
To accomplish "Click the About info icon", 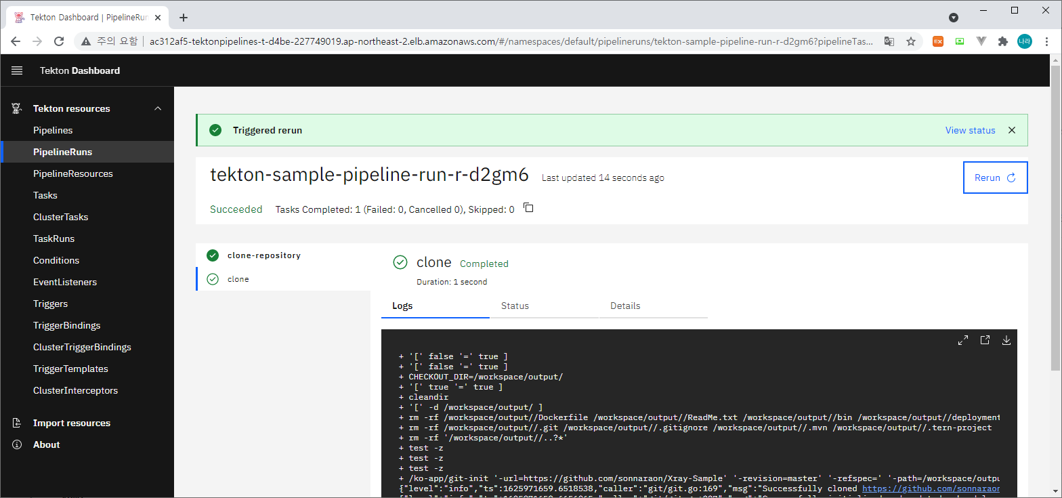I will pos(17,444).
